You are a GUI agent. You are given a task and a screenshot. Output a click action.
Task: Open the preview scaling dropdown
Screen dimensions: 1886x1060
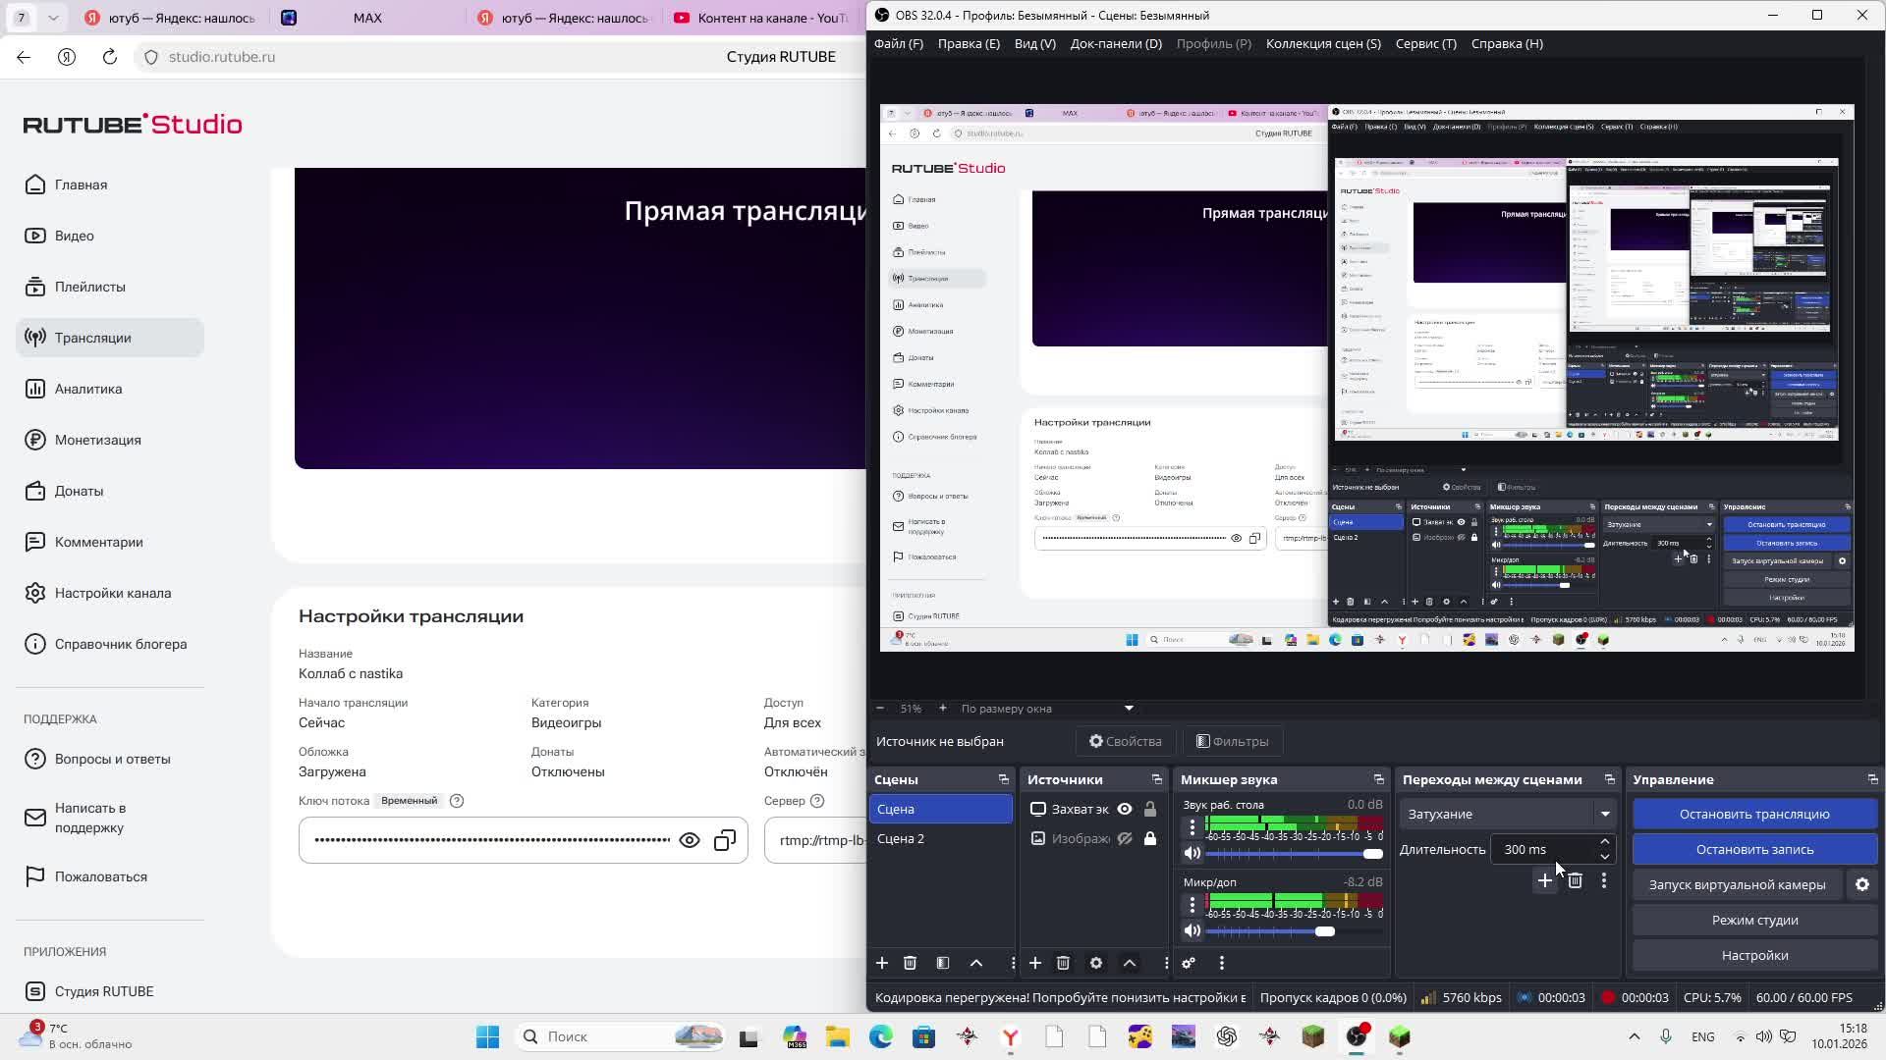(1129, 708)
